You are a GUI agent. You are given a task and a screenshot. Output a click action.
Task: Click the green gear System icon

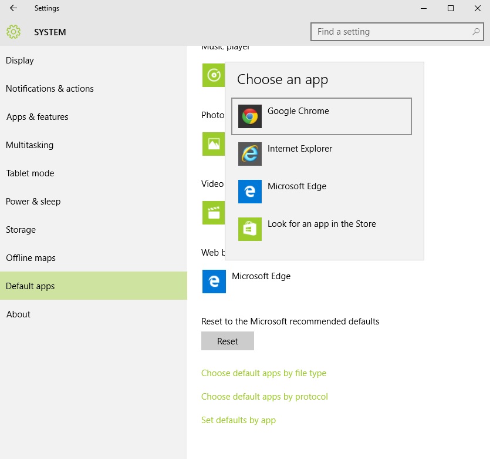[13, 32]
